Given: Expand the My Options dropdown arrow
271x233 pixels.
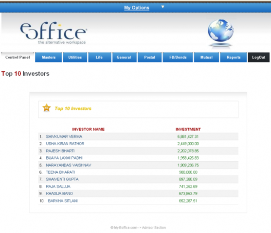Looking at the screenshot, I should [163, 7].
